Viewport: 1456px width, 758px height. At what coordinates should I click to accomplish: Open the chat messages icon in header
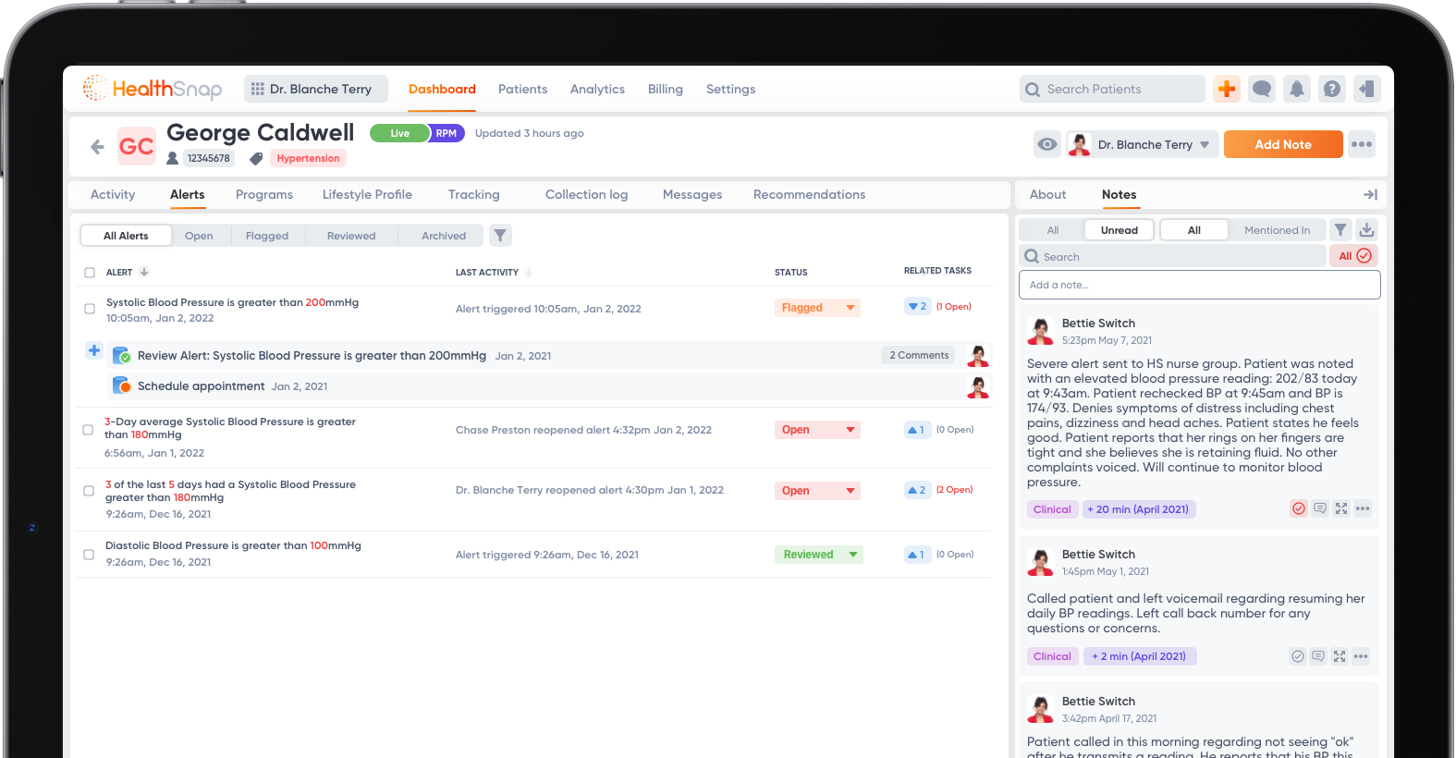point(1262,89)
